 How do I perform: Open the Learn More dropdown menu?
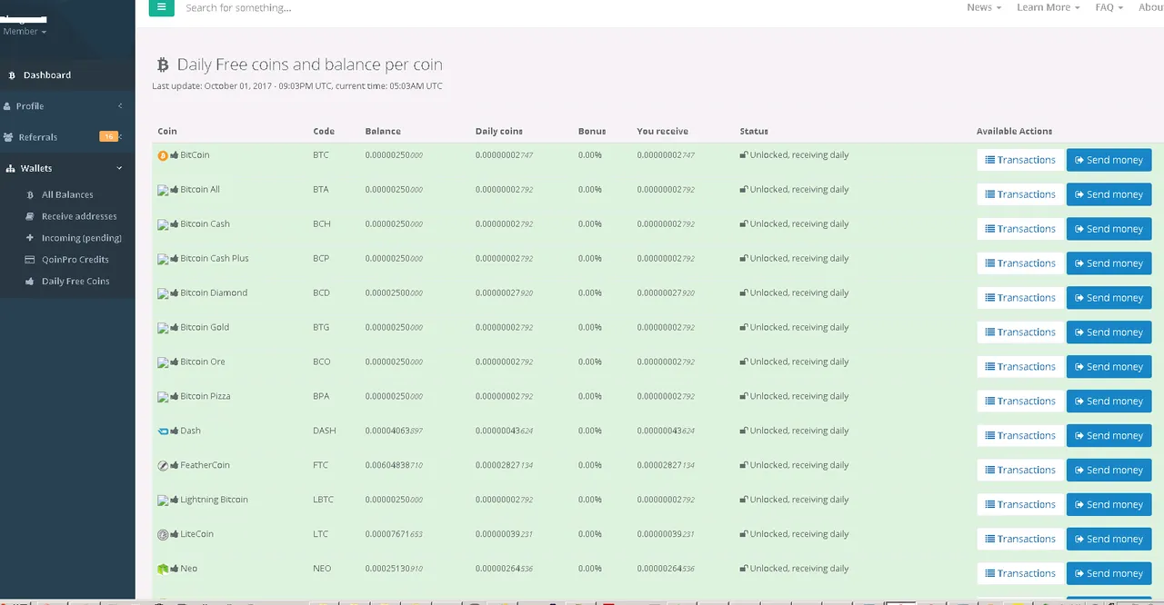pos(1049,7)
